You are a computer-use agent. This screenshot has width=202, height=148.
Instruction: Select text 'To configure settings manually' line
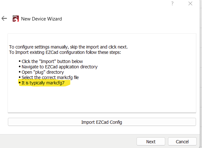[68, 47]
